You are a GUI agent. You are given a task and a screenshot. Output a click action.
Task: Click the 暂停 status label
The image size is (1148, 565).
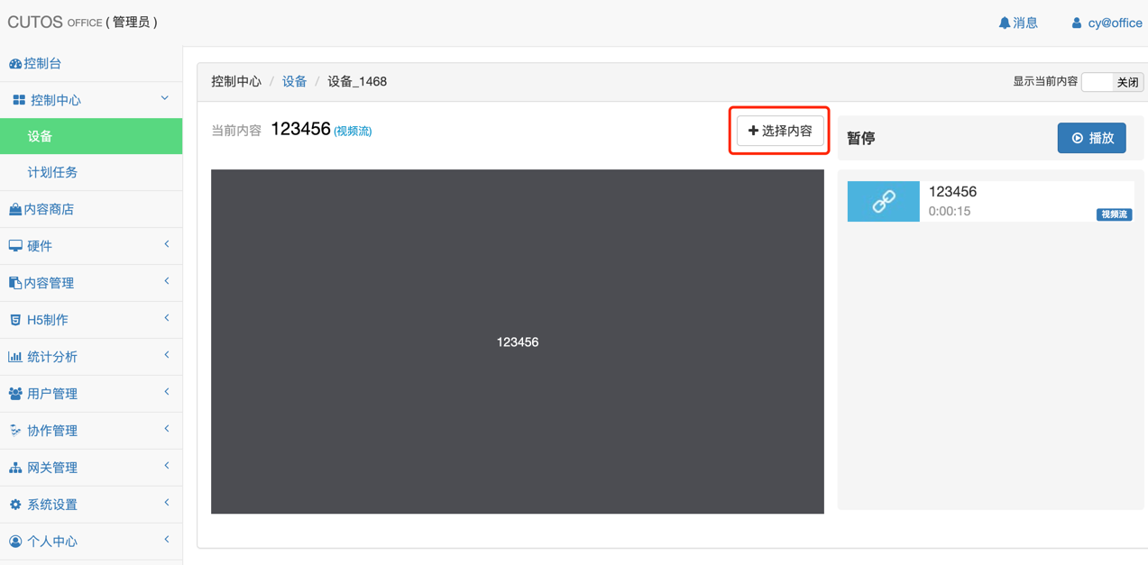tap(861, 138)
